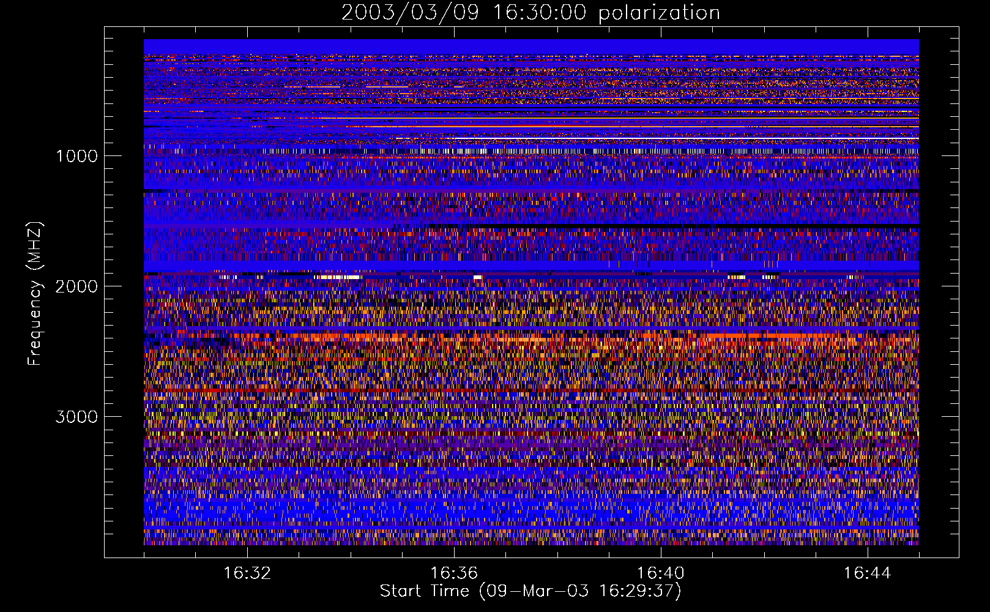Click the plot title '2003/03/09 16:30:00 polarization'
Image resolution: width=990 pixels, height=612 pixels.
pos(530,13)
